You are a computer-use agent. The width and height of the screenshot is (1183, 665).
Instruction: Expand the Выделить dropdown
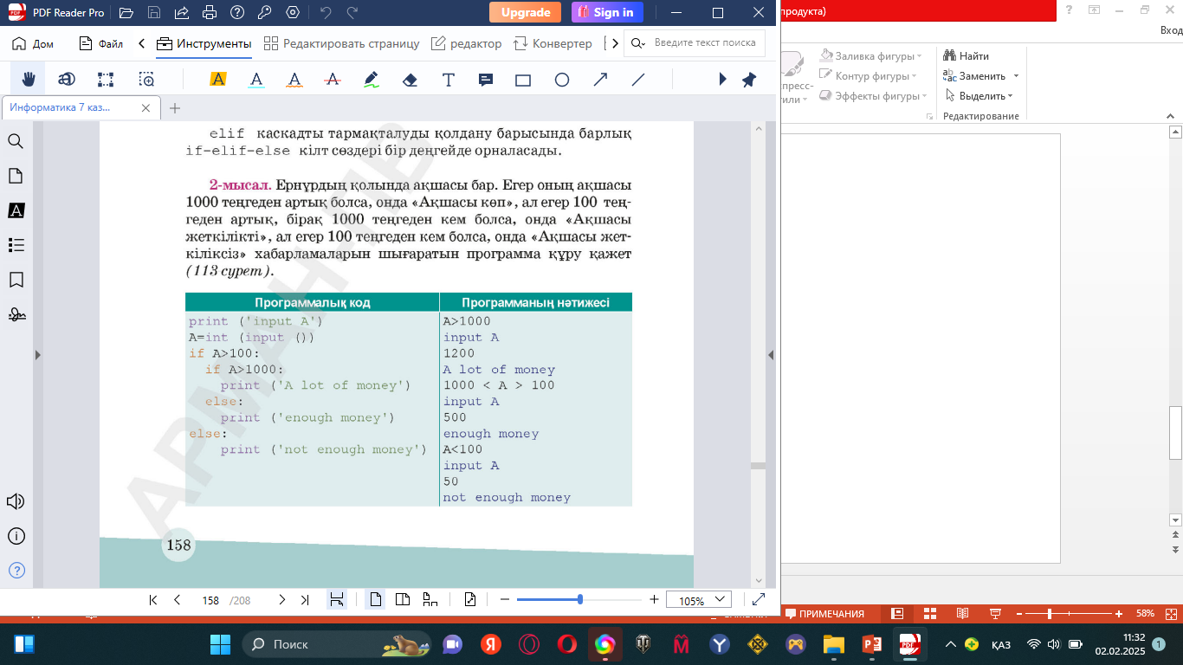(1010, 96)
